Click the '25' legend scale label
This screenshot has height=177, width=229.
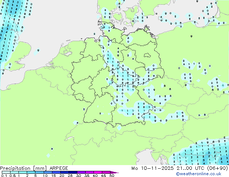click(x=70, y=176)
